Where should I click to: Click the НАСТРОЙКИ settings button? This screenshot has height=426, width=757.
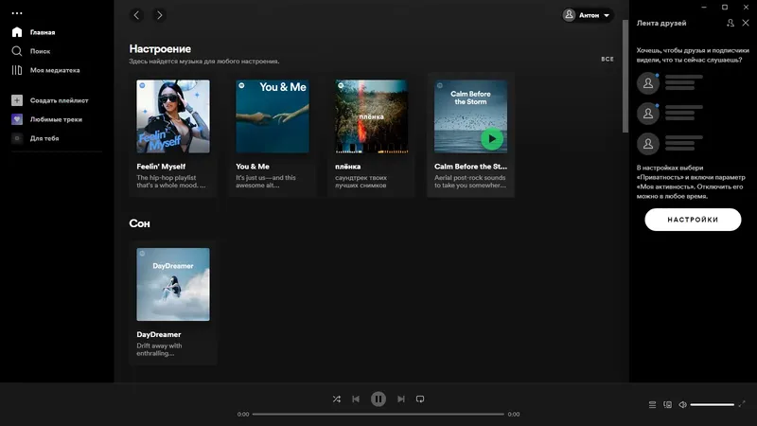pyautogui.click(x=693, y=220)
